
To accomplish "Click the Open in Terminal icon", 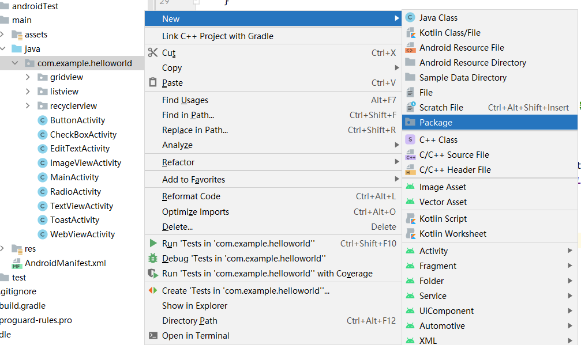I will [153, 336].
